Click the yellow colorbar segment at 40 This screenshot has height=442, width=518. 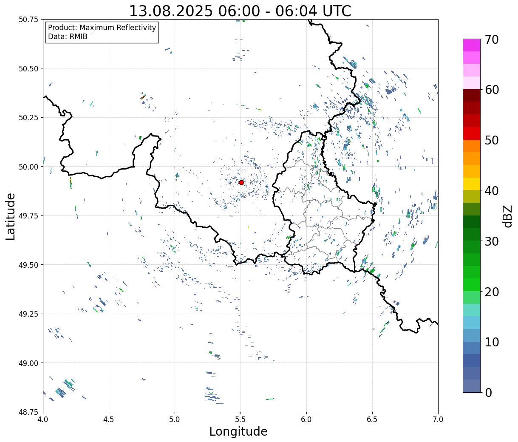472,184
